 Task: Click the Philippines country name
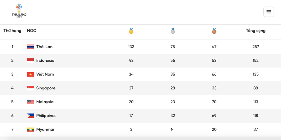pyautogui.click(x=46, y=116)
